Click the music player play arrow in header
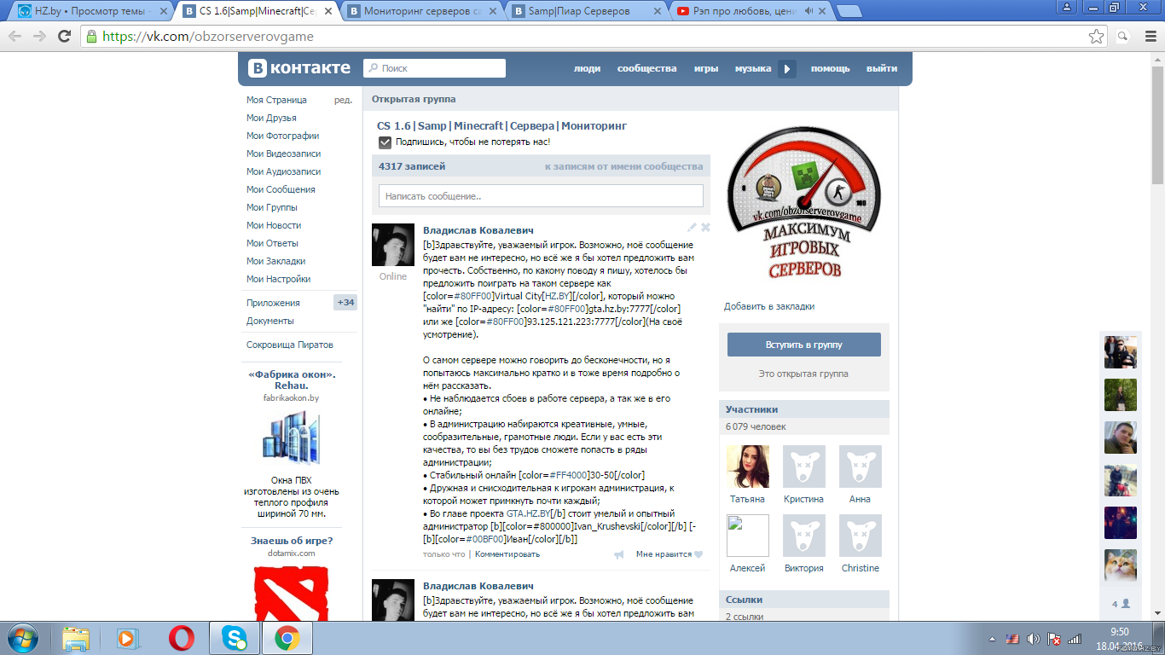This screenshot has width=1165, height=655. click(786, 69)
